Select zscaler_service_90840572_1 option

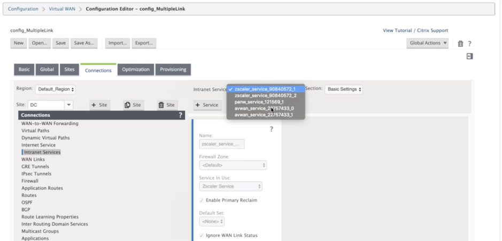[x=265, y=89]
